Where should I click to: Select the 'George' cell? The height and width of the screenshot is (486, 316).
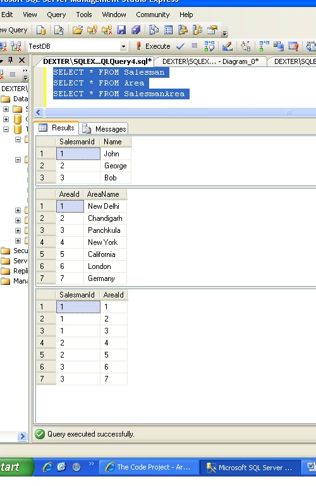click(x=116, y=166)
